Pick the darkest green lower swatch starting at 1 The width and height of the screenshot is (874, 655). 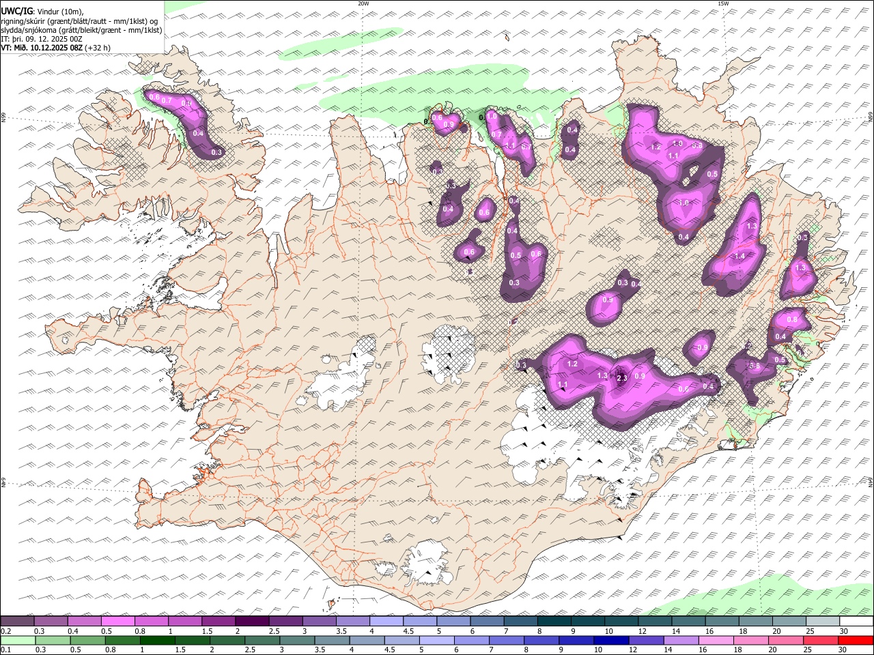[157, 641]
